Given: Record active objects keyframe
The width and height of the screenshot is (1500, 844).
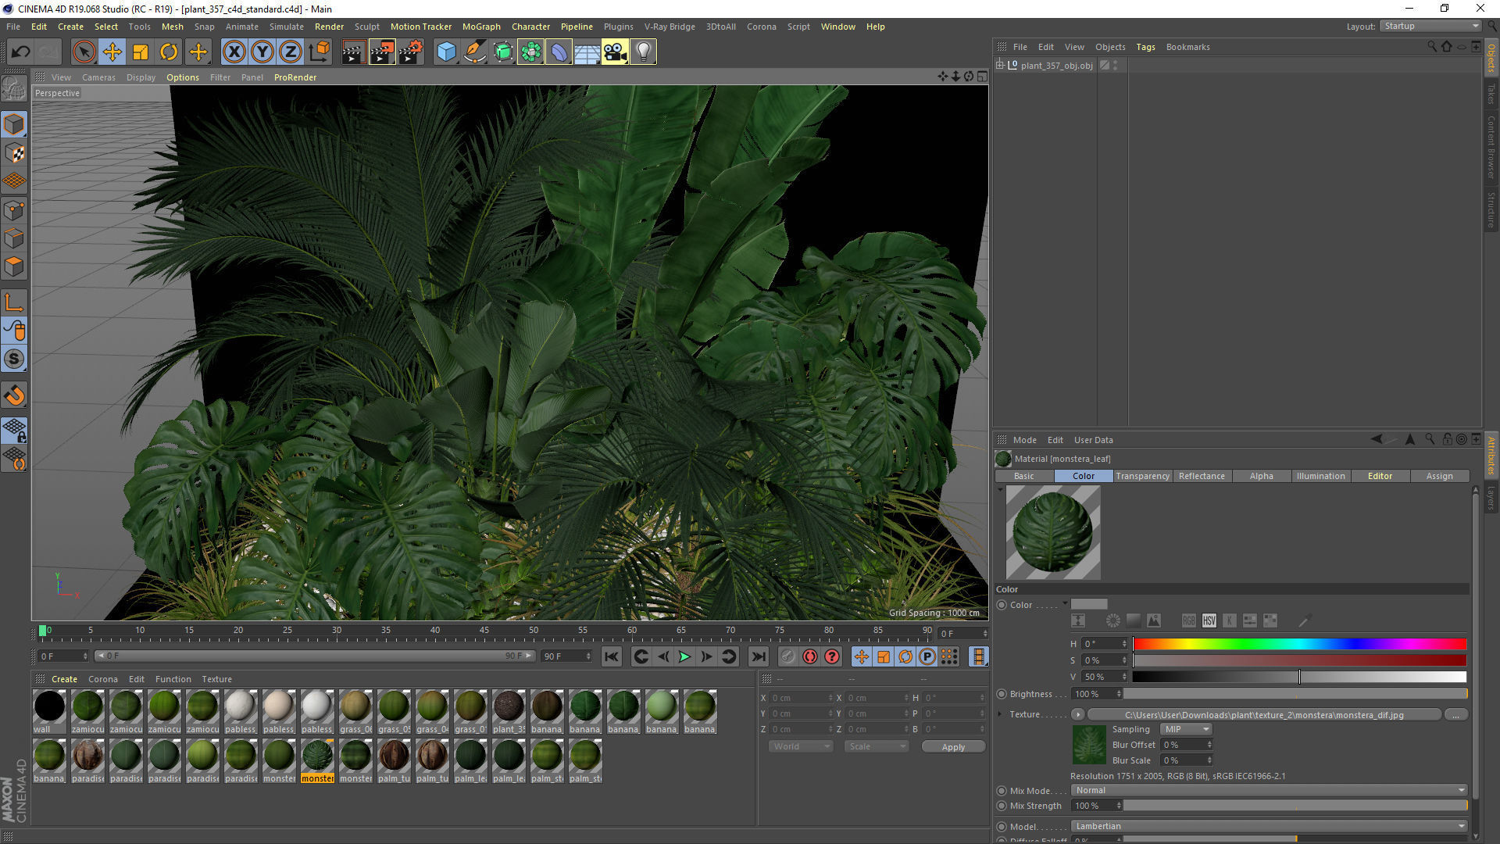Looking at the screenshot, I should (787, 656).
